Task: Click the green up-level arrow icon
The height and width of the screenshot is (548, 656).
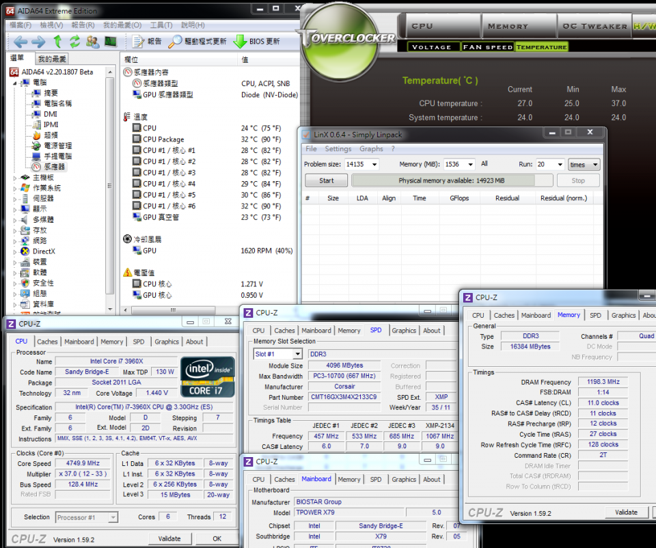Action: click(58, 42)
